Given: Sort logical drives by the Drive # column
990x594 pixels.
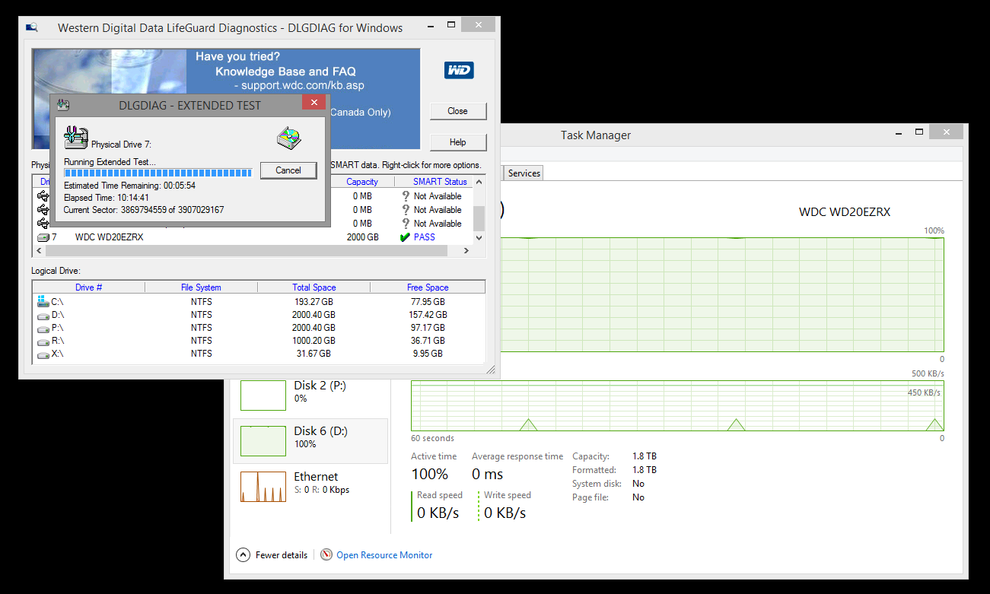Looking at the screenshot, I should point(88,287).
